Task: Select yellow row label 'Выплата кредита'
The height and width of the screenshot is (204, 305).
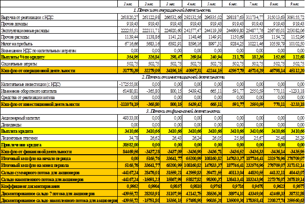Action: 17,131
